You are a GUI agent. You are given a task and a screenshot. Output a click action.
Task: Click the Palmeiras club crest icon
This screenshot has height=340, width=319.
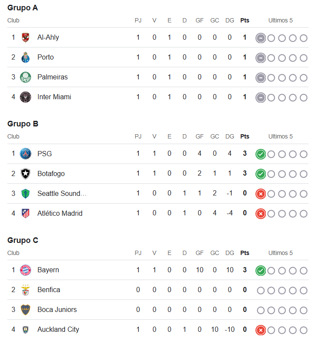tap(26, 77)
